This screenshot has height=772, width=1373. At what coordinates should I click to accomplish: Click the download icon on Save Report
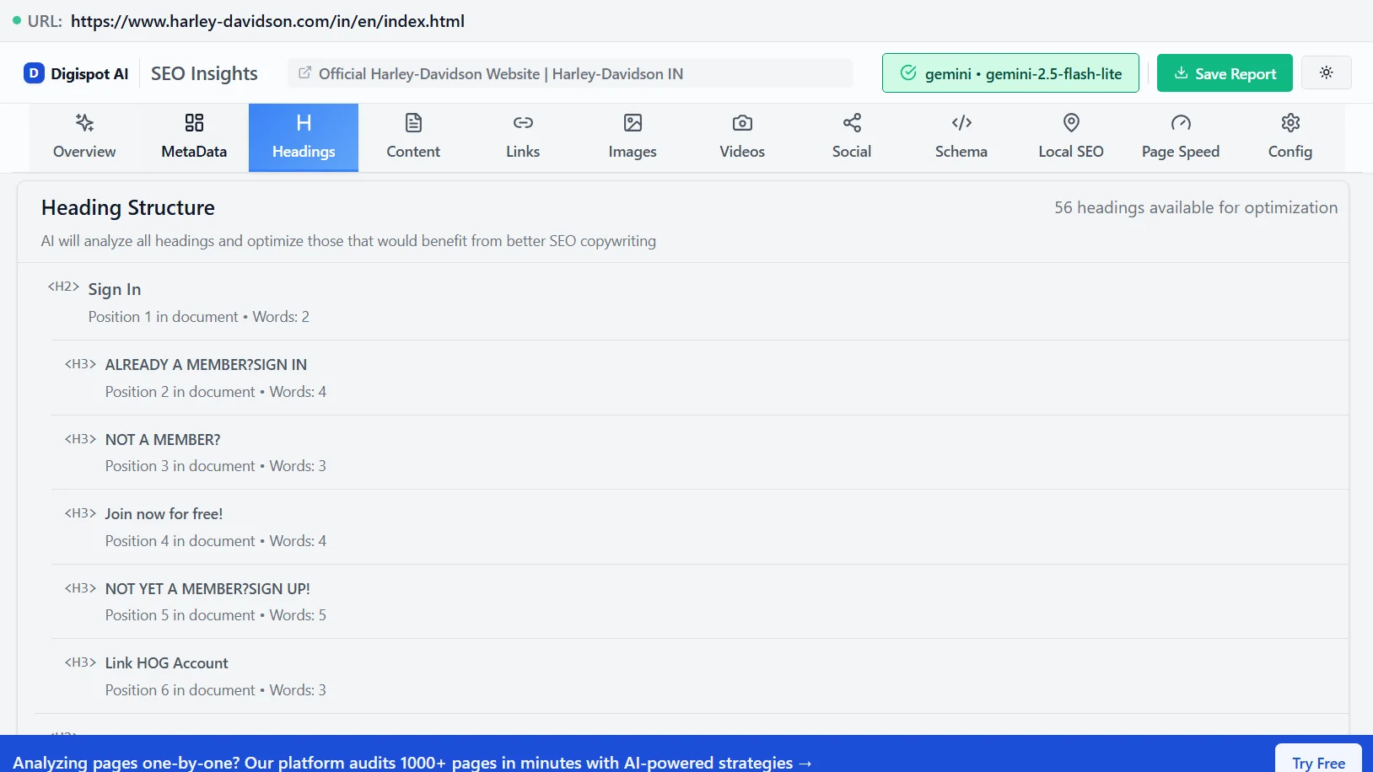point(1182,73)
